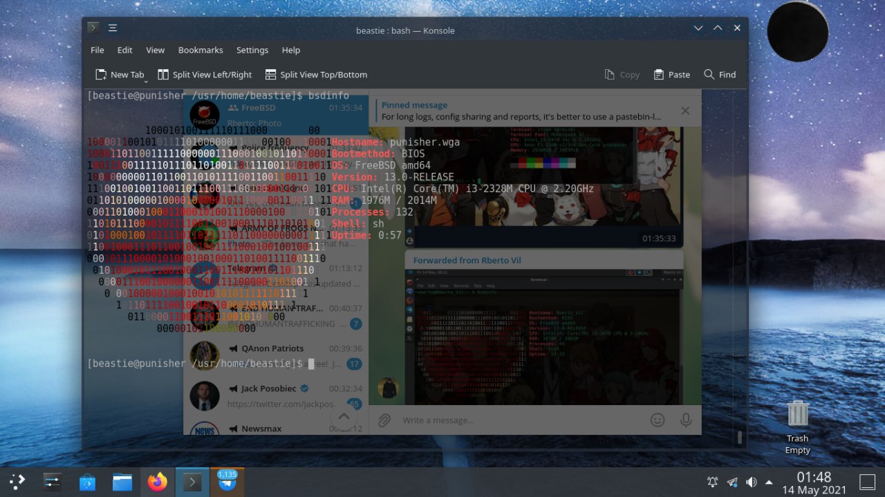Expand the hidden system tray icons arrow

click(770, 482)
